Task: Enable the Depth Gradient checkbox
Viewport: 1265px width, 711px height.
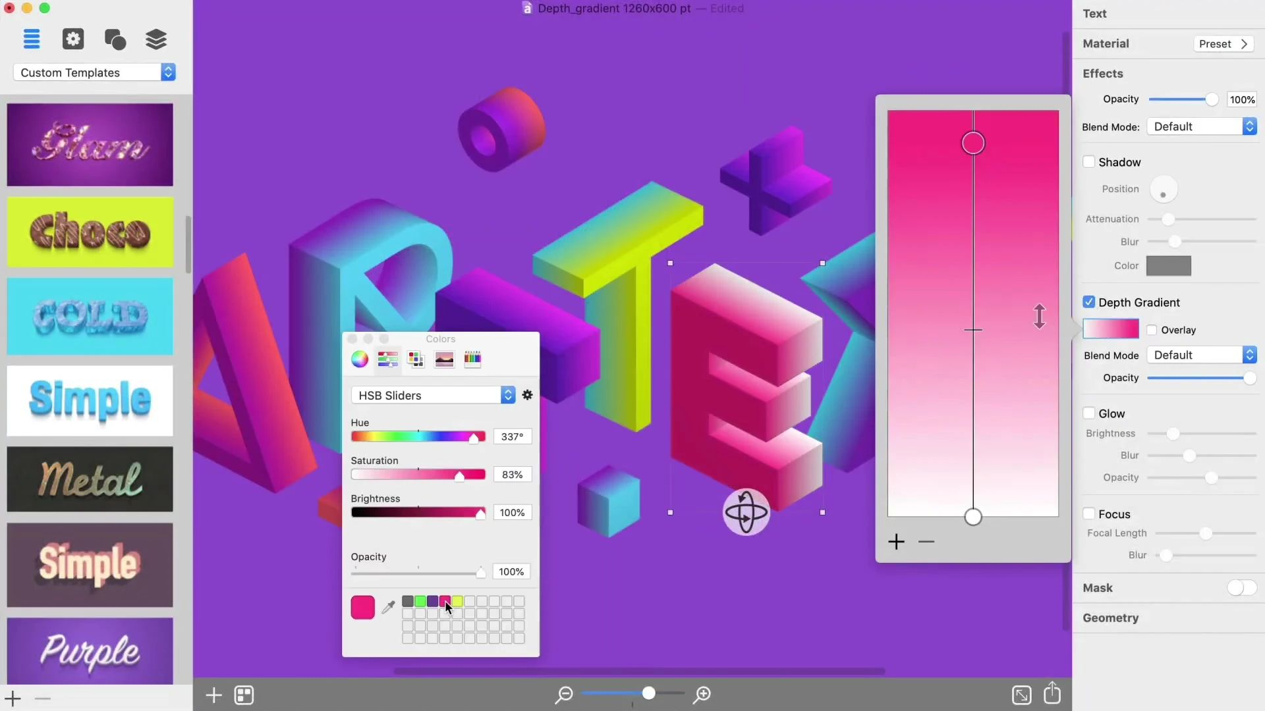Action: pos(1088,302)
